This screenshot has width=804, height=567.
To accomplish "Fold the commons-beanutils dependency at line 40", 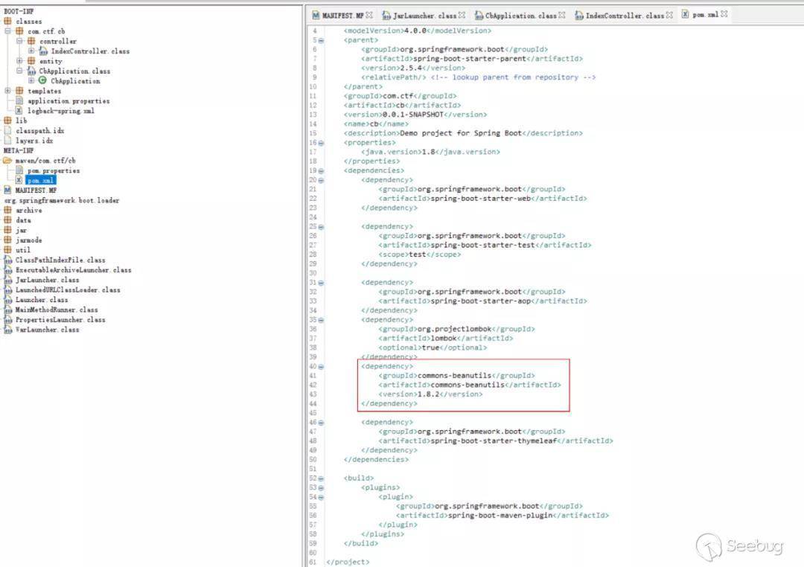I will click(322, 367).
